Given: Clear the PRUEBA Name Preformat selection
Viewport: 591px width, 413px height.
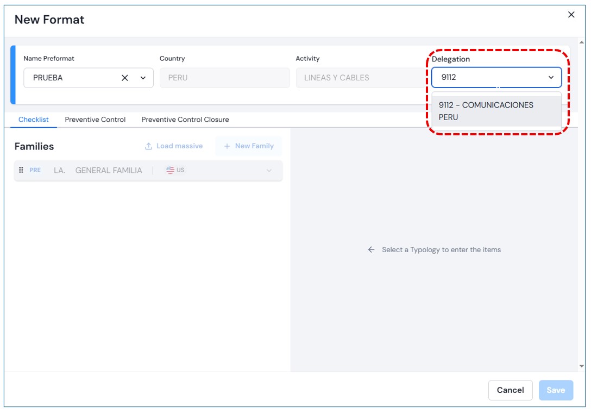Looking at the screenshot, I should click(125, 78).
